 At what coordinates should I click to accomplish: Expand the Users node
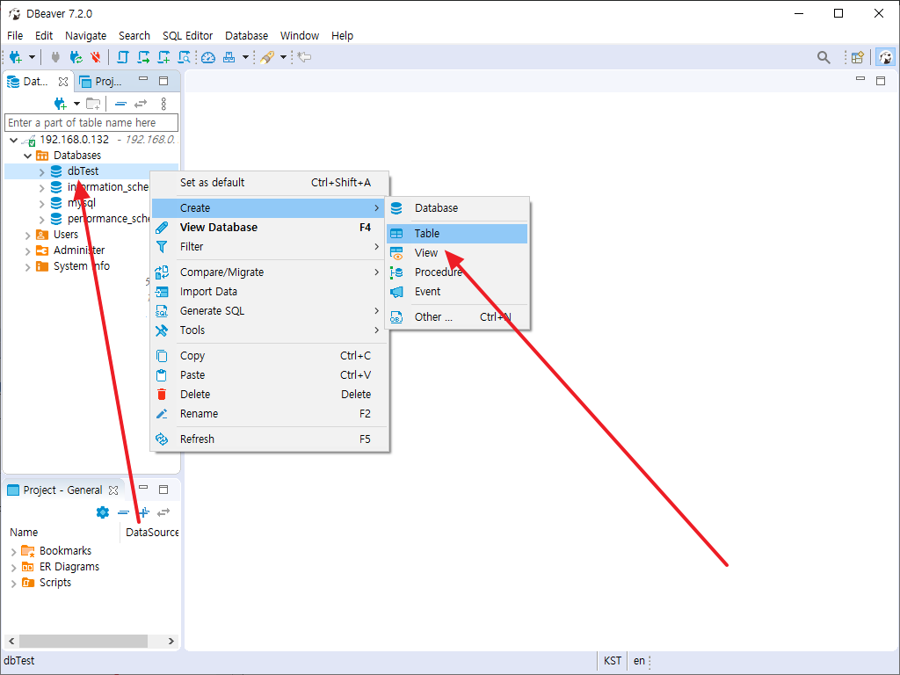tap(27, 235)
